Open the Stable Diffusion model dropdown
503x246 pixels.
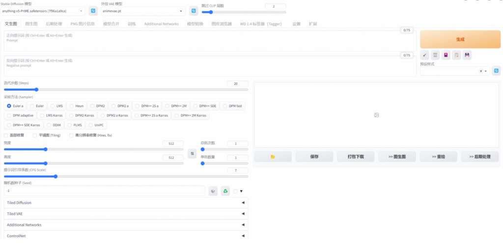click(x=43, y=11)
